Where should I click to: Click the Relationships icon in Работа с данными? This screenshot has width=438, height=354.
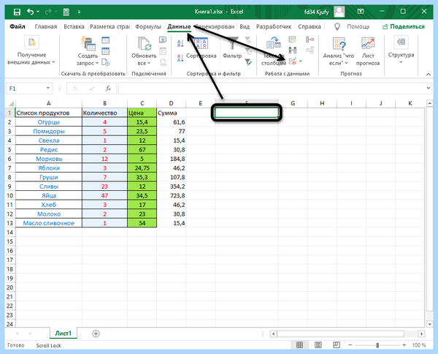click(310, 50)
